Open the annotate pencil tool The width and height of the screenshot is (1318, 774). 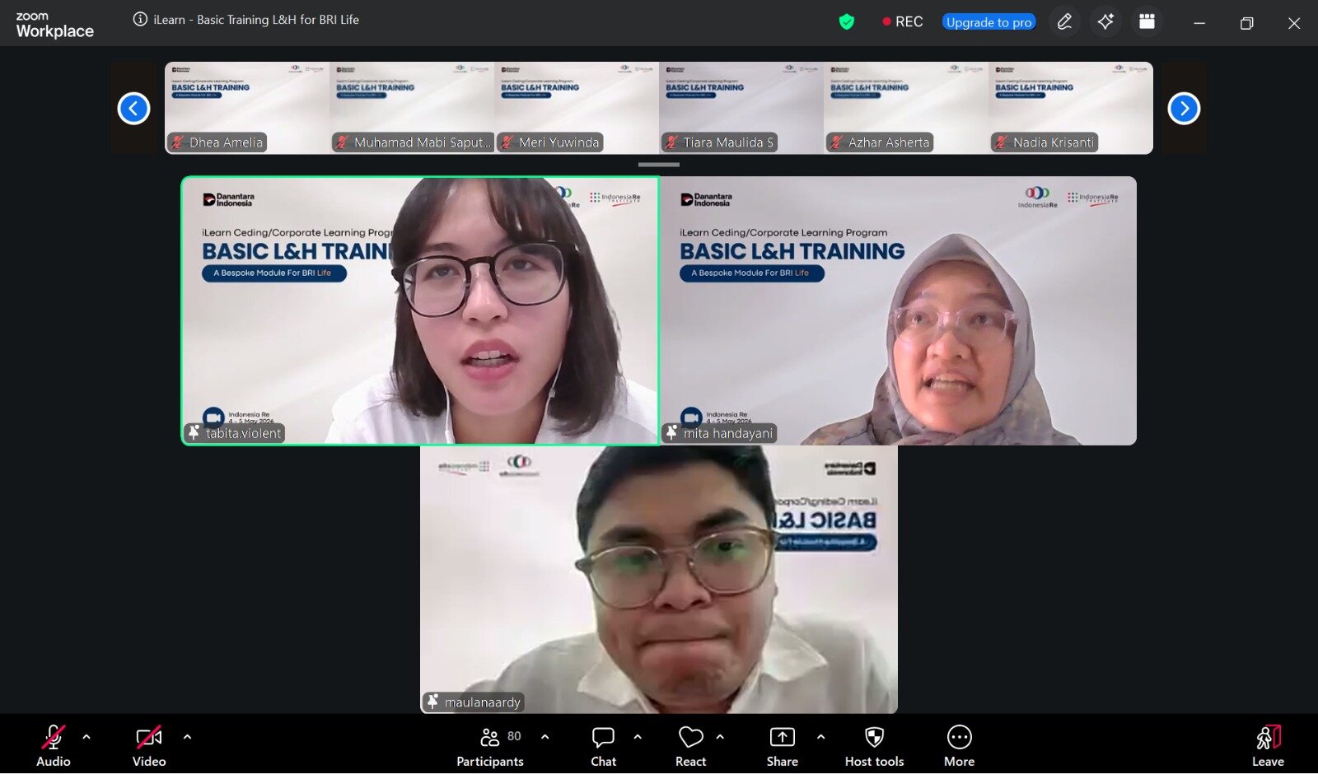pyautogui.click(x=1064, y=21)
